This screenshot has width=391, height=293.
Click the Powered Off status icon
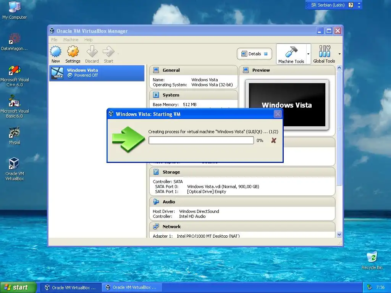click(x=70, y=75)
